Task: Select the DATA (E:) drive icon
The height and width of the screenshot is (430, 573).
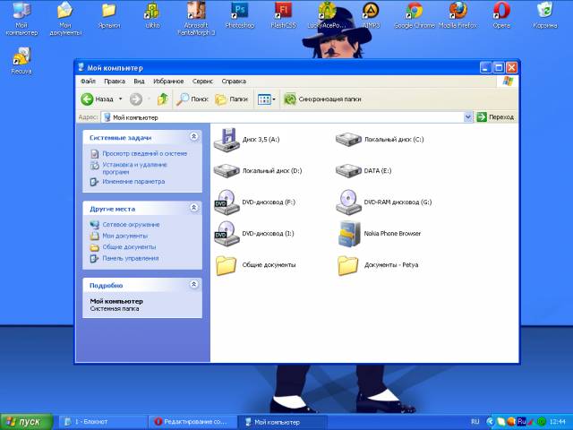Action: pyautogui.click(x=347, y=170)
